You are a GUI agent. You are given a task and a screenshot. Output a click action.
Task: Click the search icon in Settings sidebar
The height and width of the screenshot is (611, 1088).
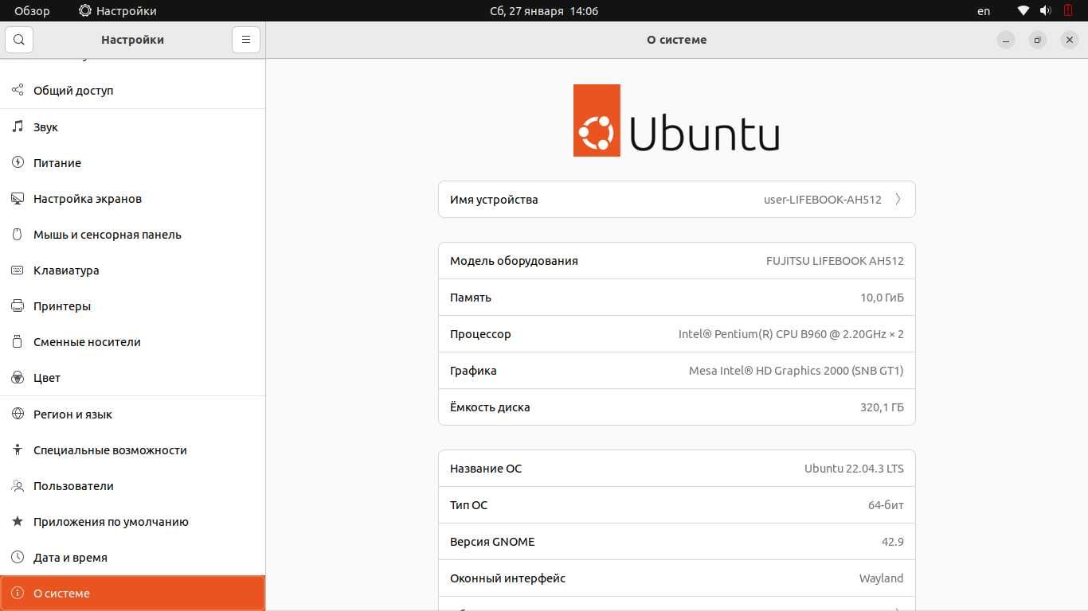coord(19,40)
